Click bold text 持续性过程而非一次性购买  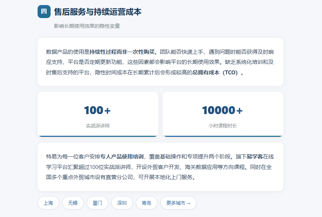[122, 52]
